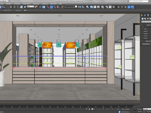Toggle the 3D Snaps button
This screenshot has height=113, width=151.
(x=48, y=7)
